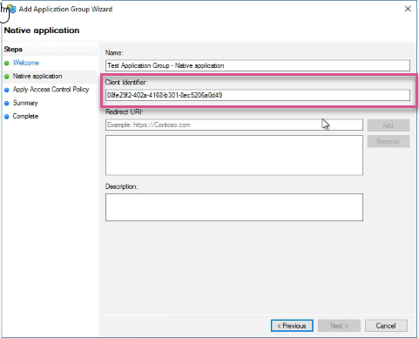Click the Redirect URI input box
The height and width of the screenshot is (338, 419).
(x=234, y=125)
